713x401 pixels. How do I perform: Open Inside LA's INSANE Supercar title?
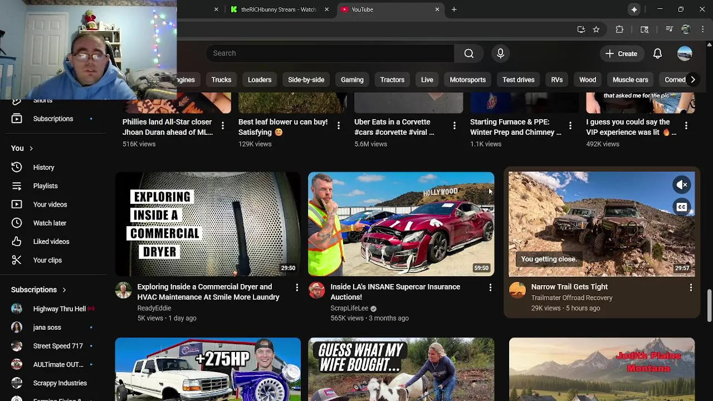[395, 292]
